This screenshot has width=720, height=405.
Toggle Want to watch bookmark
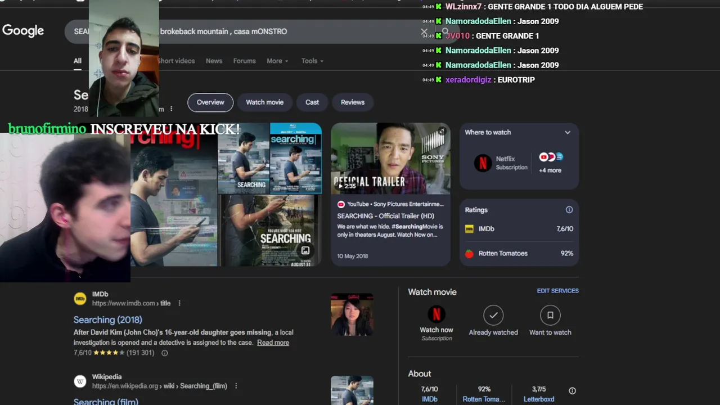point(550,321)
